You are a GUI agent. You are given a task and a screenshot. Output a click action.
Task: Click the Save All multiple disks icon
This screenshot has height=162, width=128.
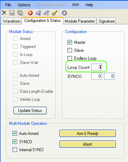click(20, 13)
